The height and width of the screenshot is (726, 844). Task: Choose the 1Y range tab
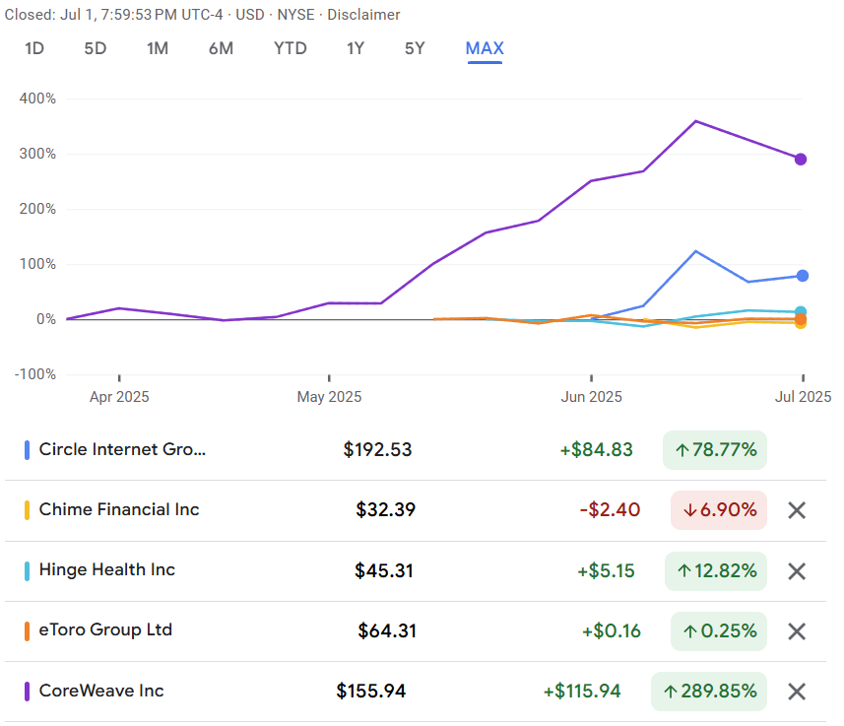click(x=356, y=48)
